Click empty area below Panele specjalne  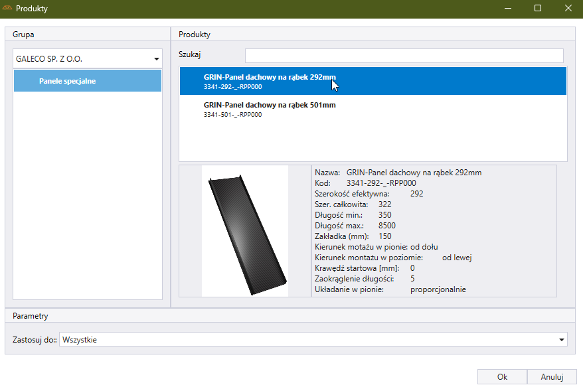coord(88,193)
